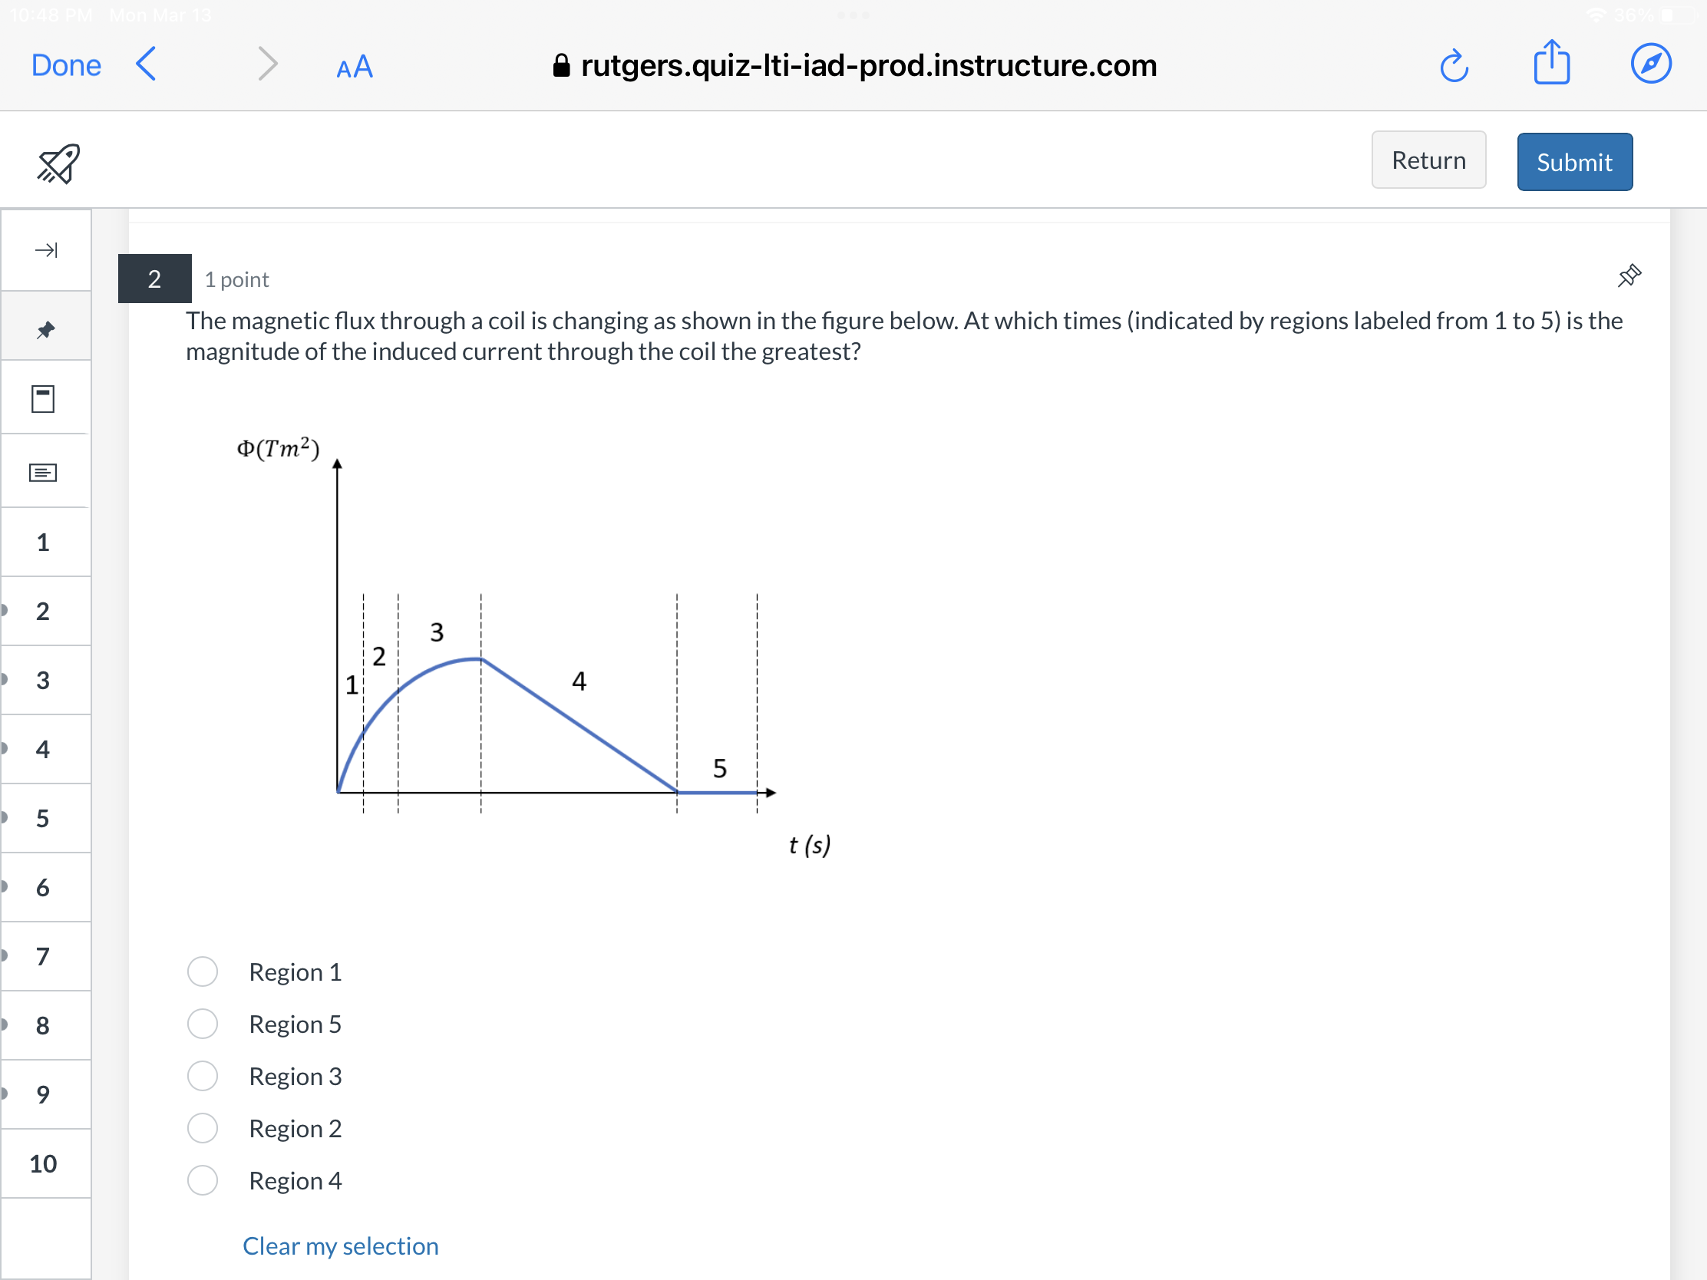Go back with the left chevron
Image resolution: width=1707 pixels, height=1280 pixels.
[146, 64]
